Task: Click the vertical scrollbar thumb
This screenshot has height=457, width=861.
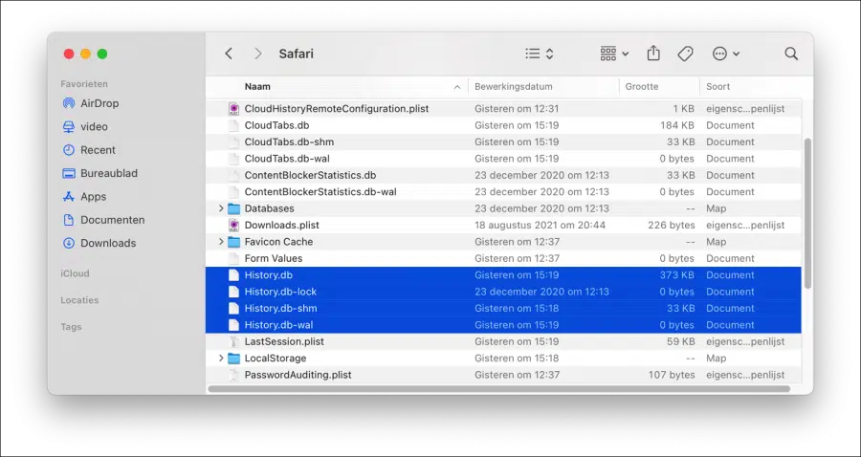Action: tap(806, 213)
